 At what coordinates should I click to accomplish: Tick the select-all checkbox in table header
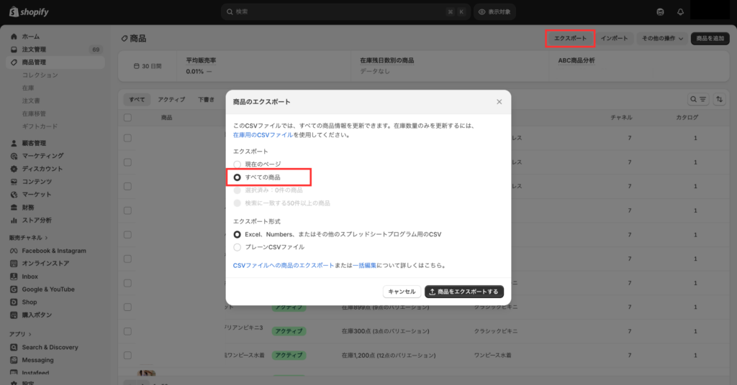click(x=128, y=118)
